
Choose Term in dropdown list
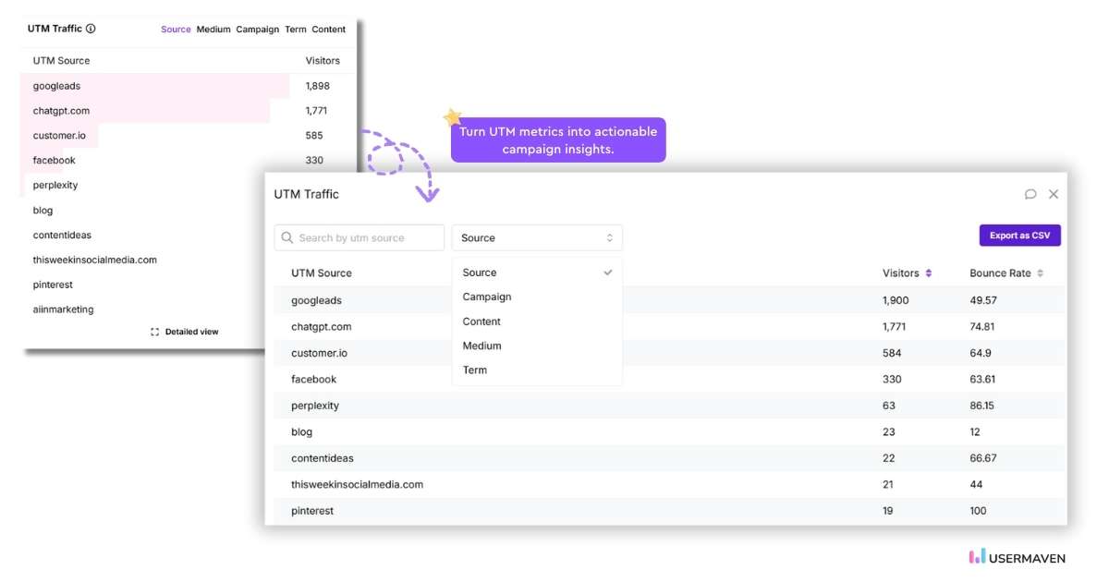coord(537,370)
